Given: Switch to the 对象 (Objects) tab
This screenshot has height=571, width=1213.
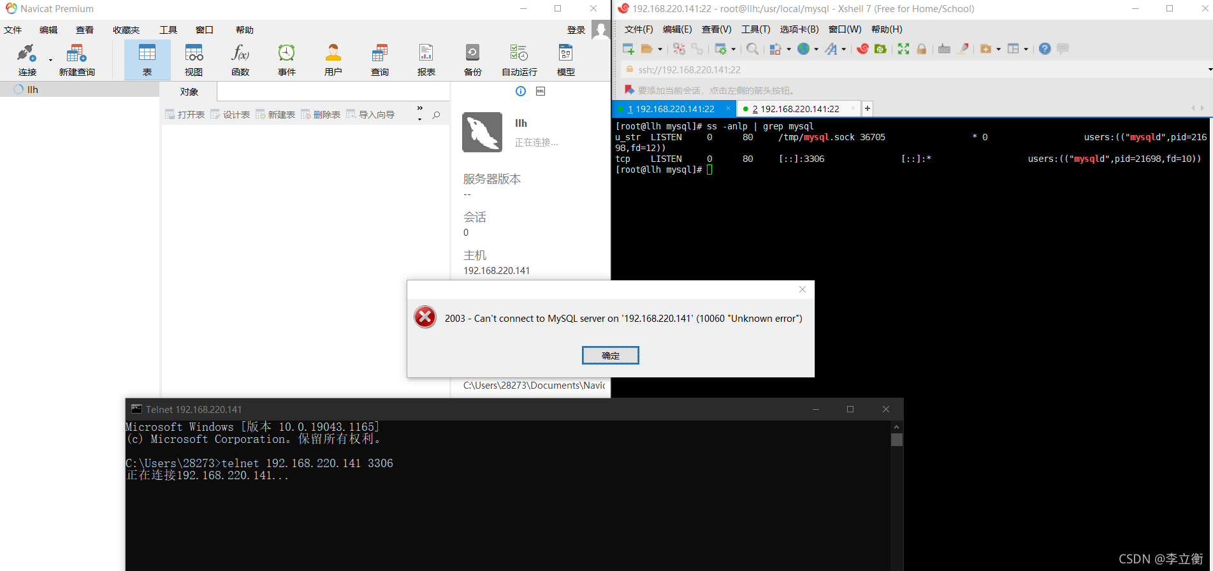Looking at the screenshot, I should pos(189,92).
